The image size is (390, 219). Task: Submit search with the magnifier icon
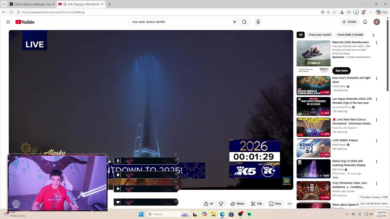tap(244, 22)
